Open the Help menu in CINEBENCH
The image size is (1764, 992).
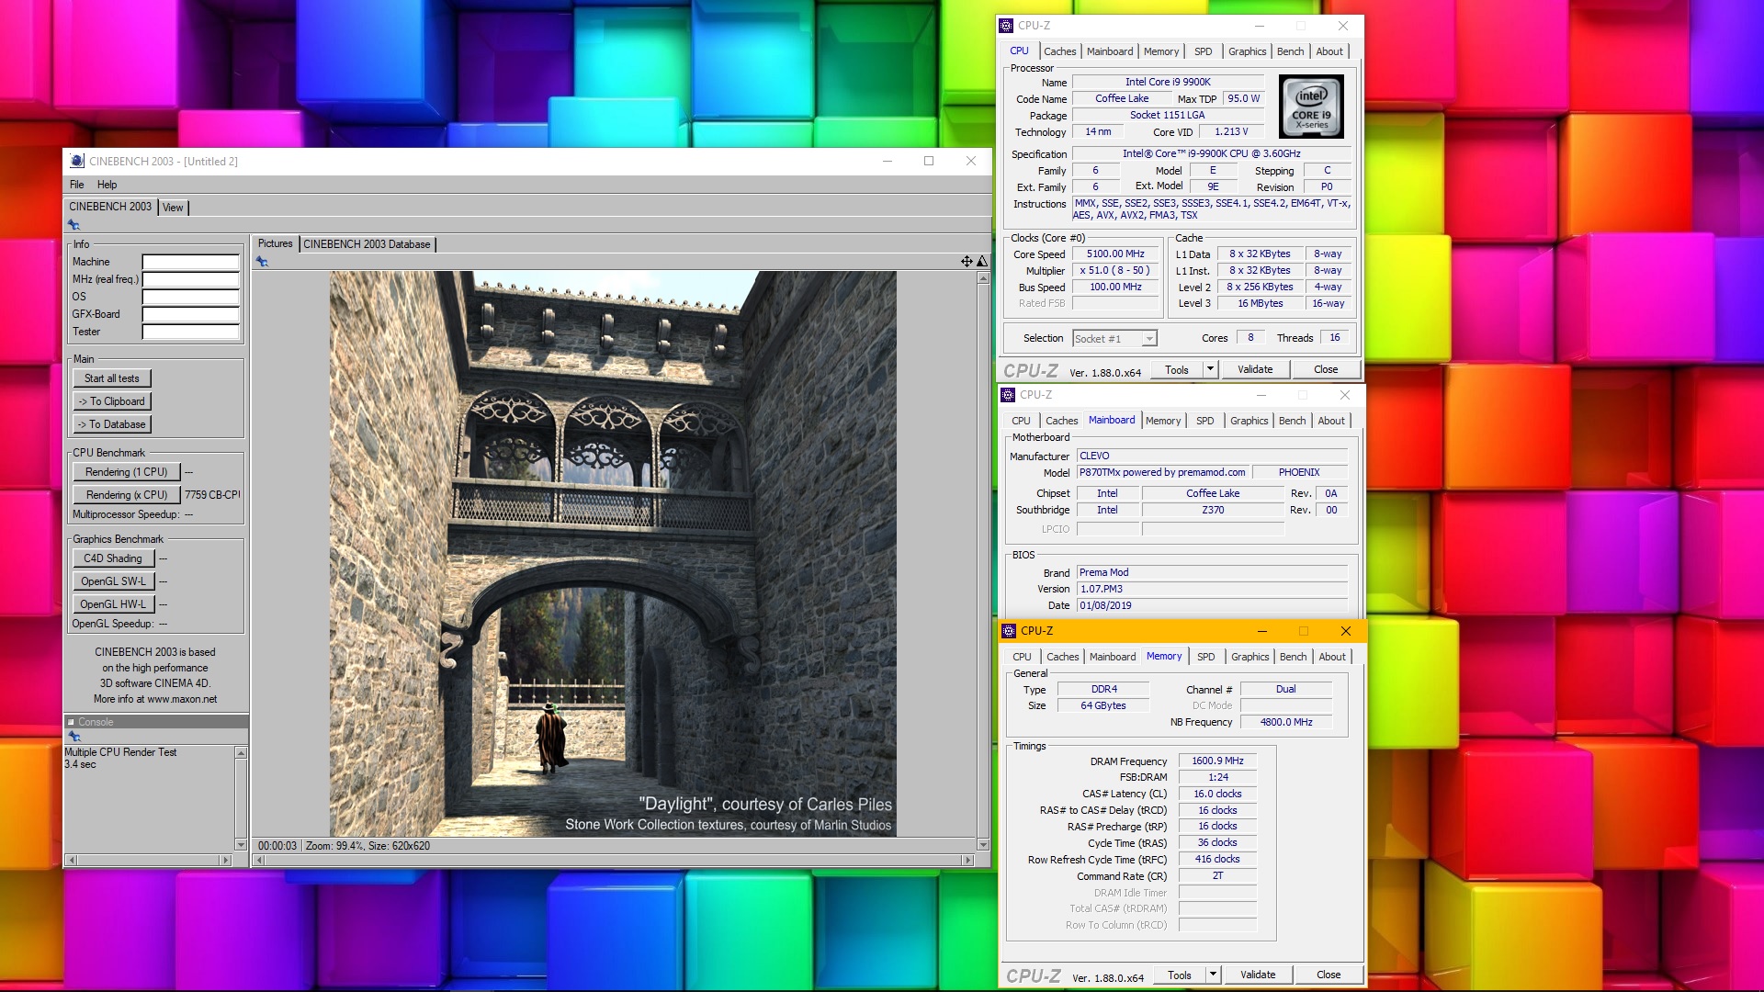[x=107, y=185]
